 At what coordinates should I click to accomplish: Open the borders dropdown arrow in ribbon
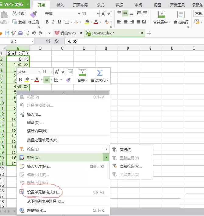[x=71, y=22]
